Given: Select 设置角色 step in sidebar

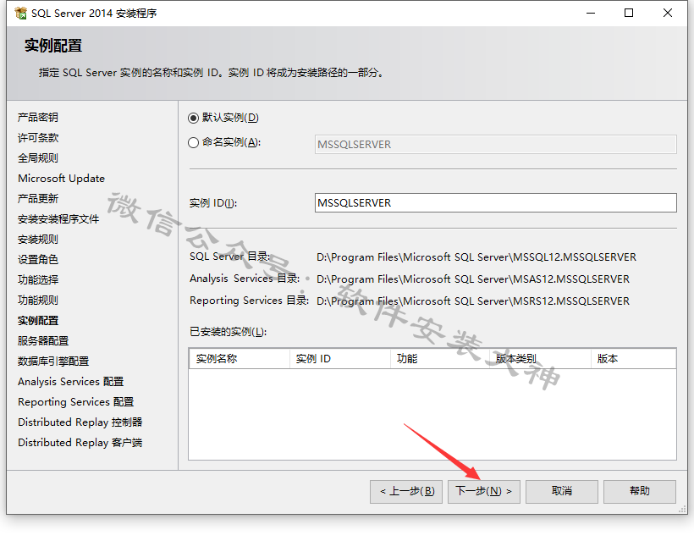Looking at the screenshot, I should pos(38,259).
